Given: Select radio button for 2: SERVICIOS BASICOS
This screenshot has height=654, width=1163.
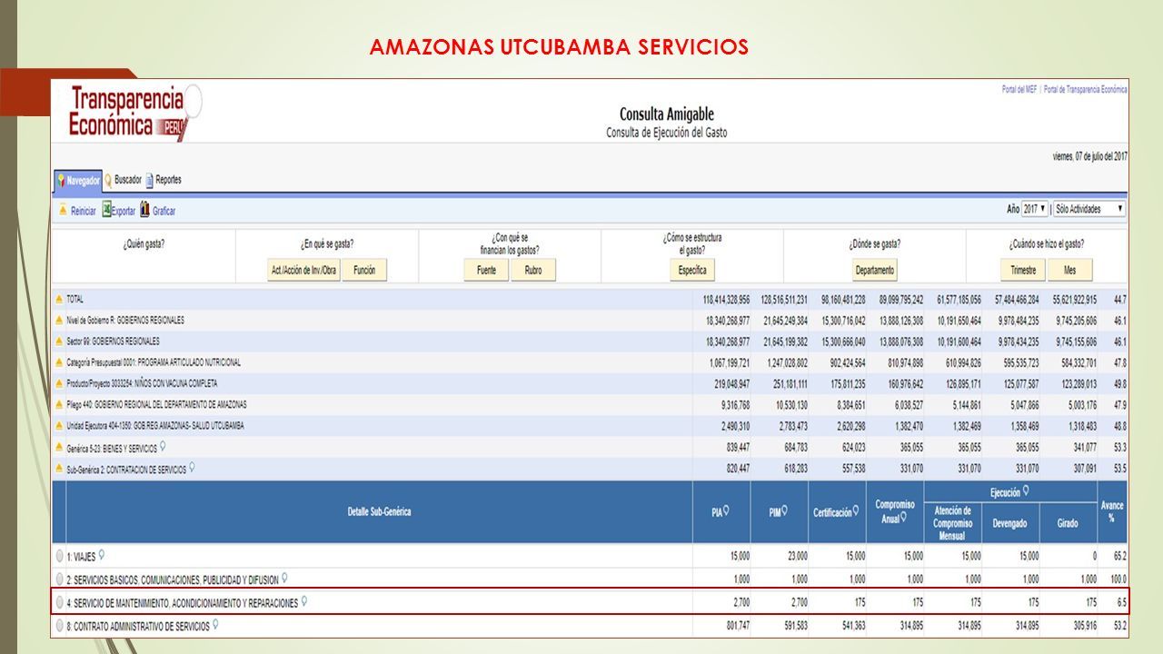Looking at the screenshot, I should (x=60, y=579).
